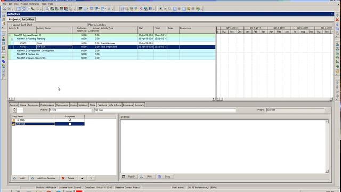341x192 pixels.
Task: Open the Notebook details tab
Action: pos(83,105)
